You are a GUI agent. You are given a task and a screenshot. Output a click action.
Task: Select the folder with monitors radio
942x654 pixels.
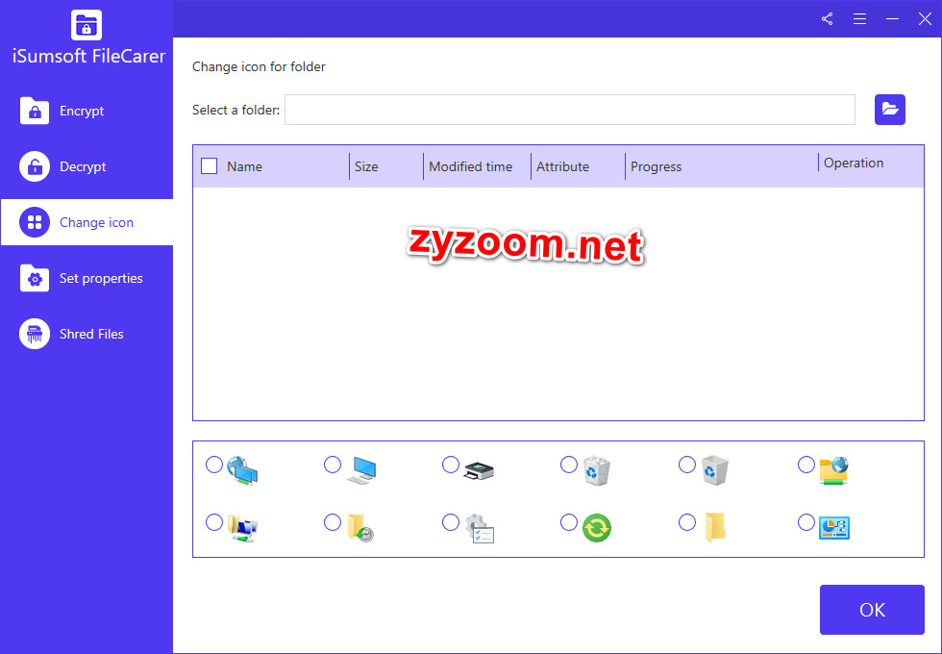tap(213, 522)
